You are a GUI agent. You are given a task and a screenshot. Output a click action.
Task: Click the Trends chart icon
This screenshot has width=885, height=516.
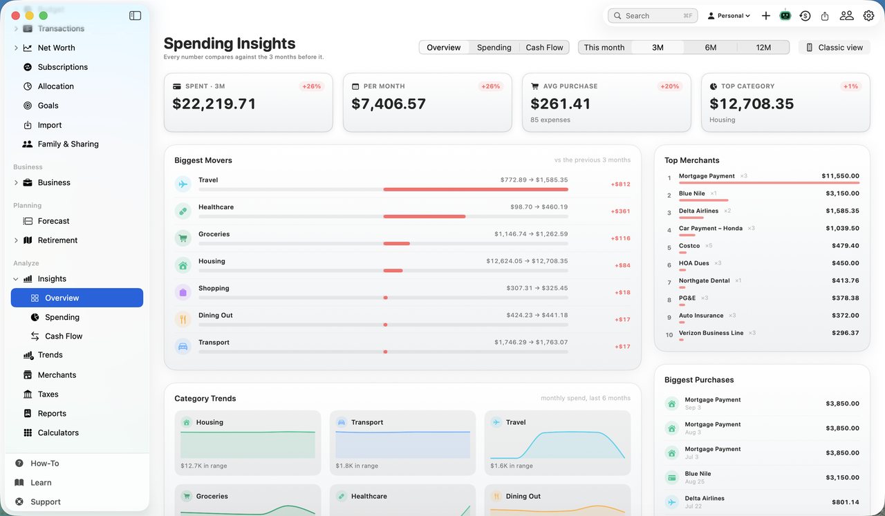click(x=28, y=355)
